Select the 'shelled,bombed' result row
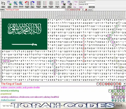The width and height of the screenshot is (126, 109). pyautogui.click(x=63, y=100)
